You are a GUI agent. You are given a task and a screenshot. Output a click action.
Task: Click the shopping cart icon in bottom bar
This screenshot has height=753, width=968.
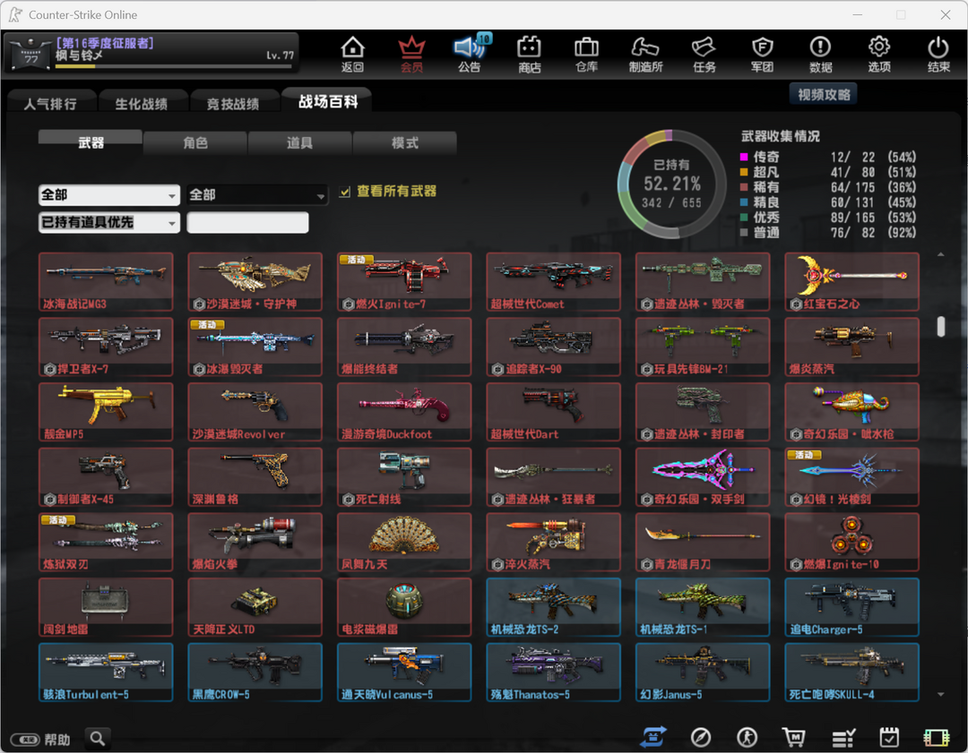793,737
